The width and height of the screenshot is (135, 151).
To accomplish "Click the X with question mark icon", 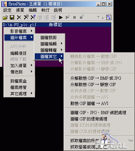I will (33, 17).
